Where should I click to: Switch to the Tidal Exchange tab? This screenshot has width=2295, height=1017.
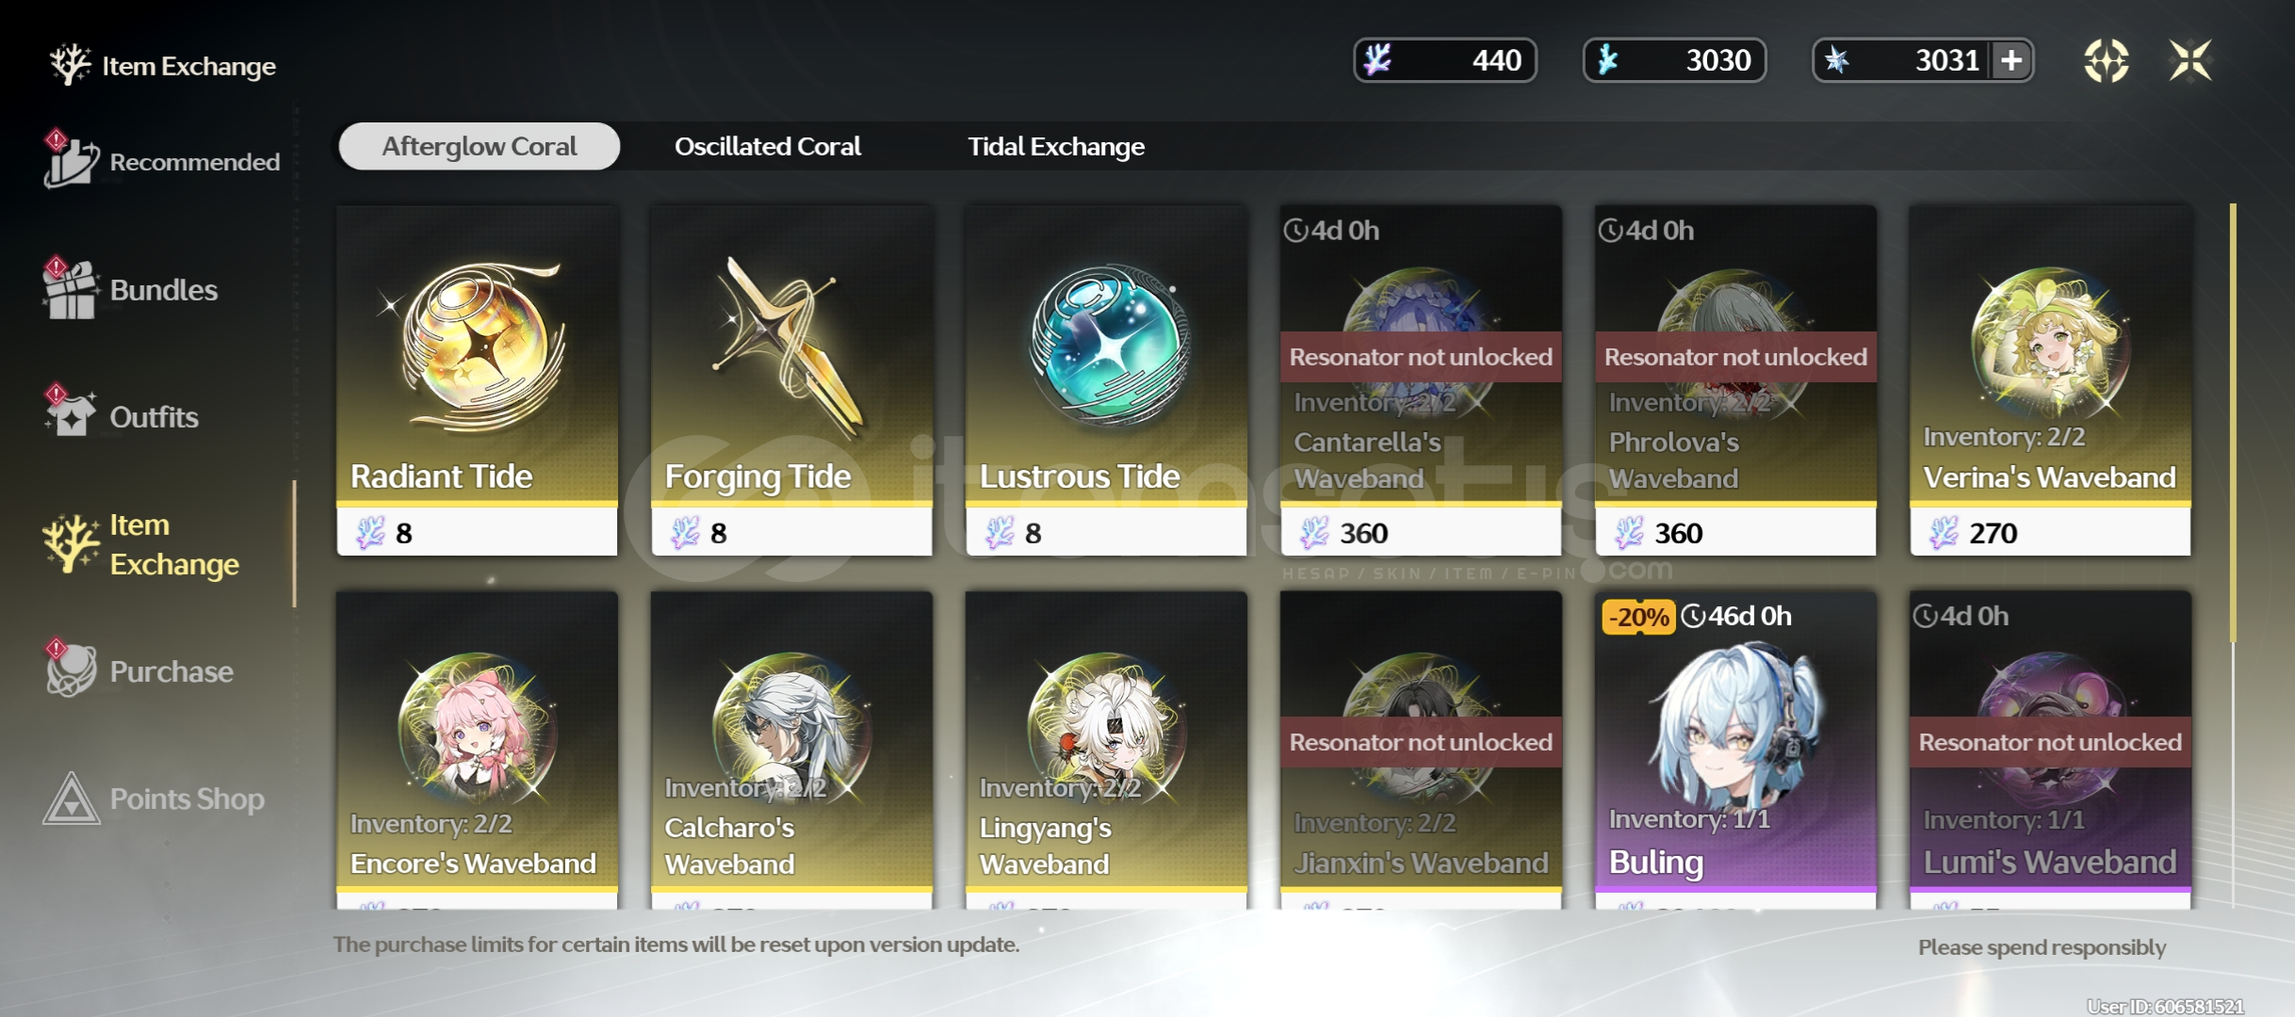[x=1056, y=147]
